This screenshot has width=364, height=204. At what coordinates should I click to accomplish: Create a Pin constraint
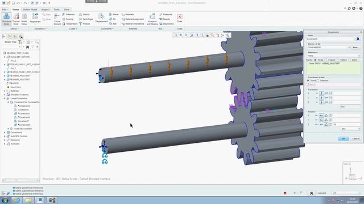tap(113, 19)
